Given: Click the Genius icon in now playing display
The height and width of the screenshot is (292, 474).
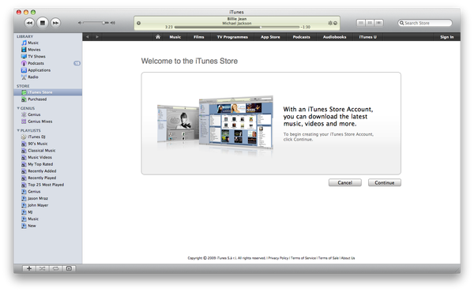Looking at the screenshot, I should click(330, 23).
